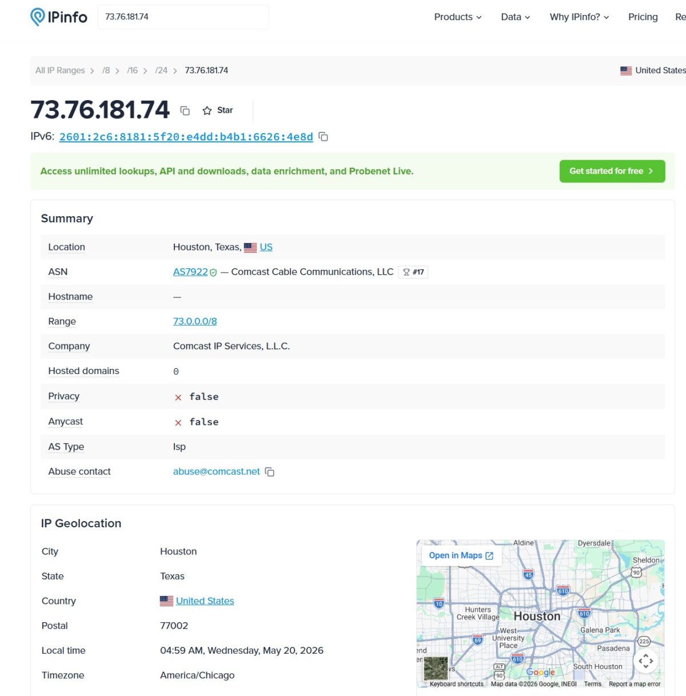Click the Anycast label in Summary

65,421
